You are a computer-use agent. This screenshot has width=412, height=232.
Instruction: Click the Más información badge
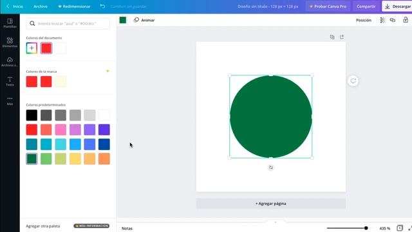click(x=91, y=226)
